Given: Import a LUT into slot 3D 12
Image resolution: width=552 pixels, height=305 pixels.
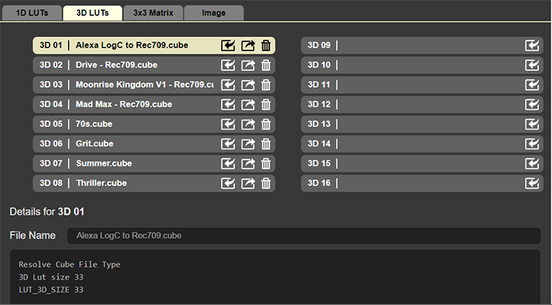Looking at the screenshot, I should (532, 104).
